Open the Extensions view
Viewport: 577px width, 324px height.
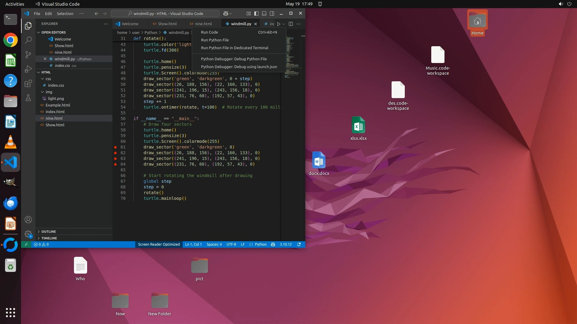click(28, 83)
